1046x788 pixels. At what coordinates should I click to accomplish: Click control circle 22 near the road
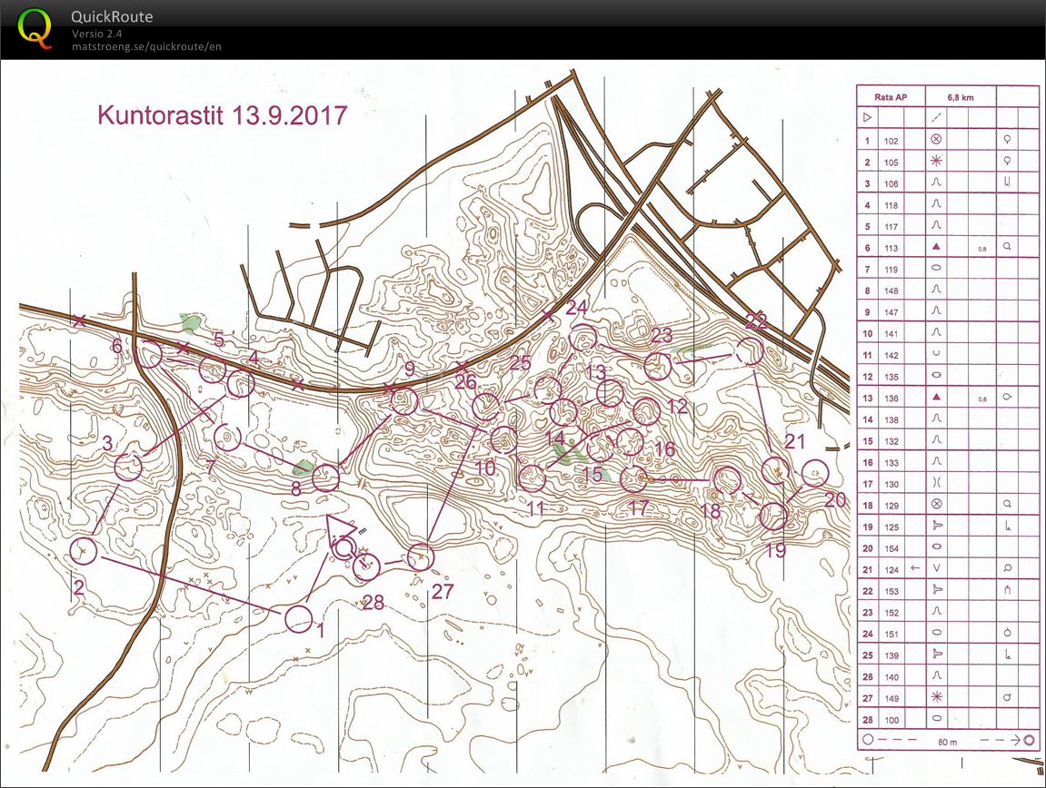coord(750,350)
